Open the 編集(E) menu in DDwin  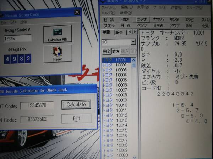pos(127,7)
